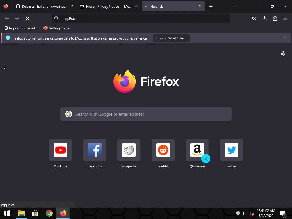Viewport: 292px width, 219px height.
Task: Switch to Firefox Privacy Notice tab
Action: (109, 6)
